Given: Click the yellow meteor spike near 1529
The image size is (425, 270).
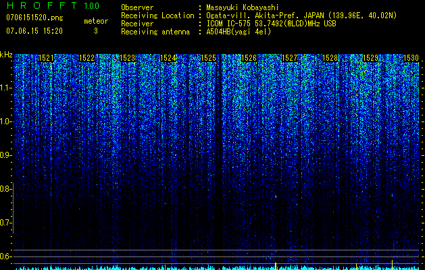Looking at the screenshot, I should click(392, 265).
